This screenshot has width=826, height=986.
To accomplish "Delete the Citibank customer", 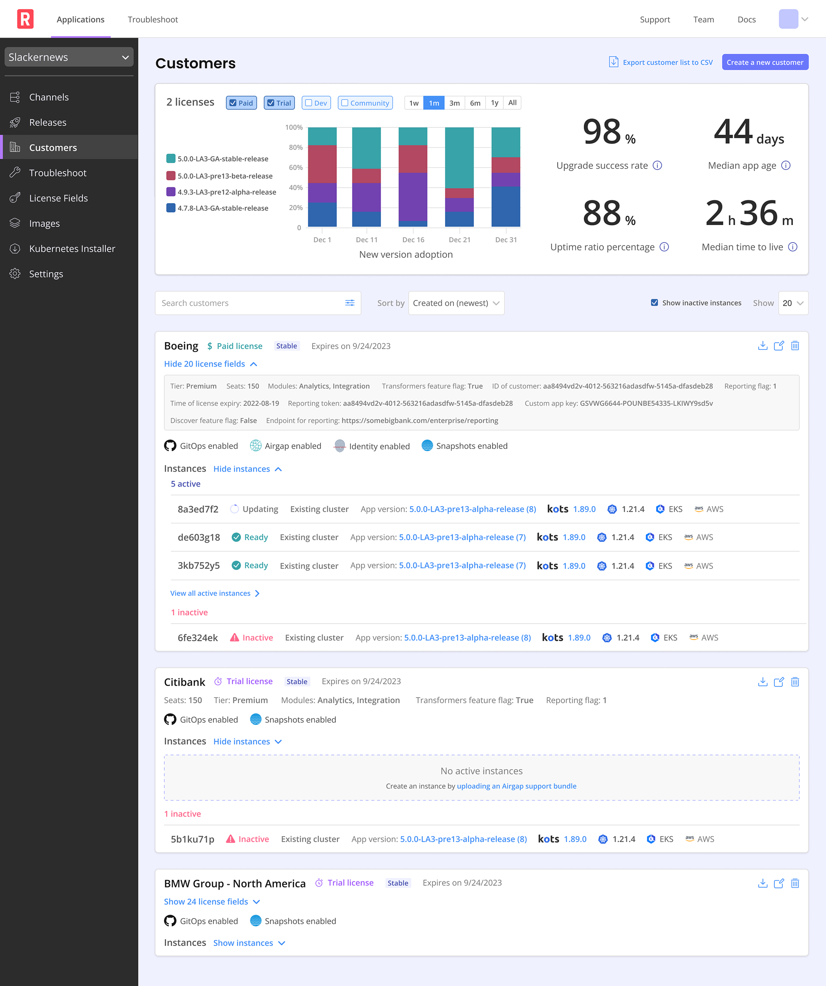I will (795, 682).
